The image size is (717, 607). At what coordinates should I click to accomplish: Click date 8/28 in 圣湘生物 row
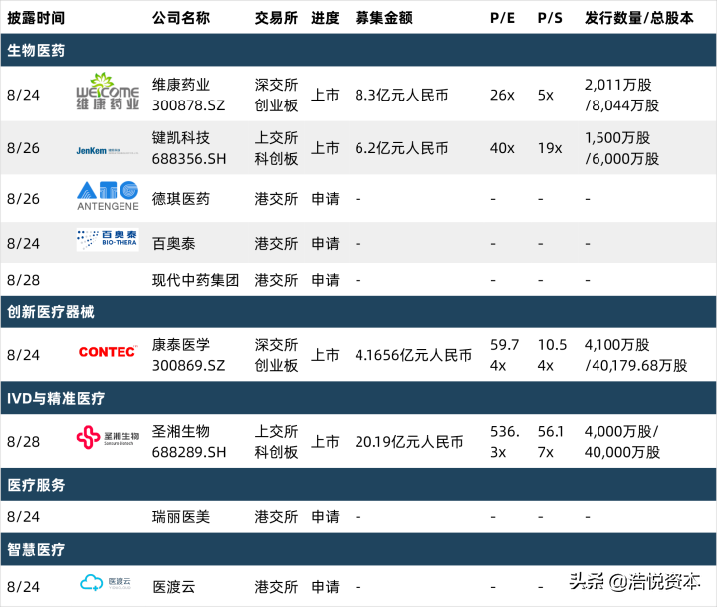pos(23,442)
